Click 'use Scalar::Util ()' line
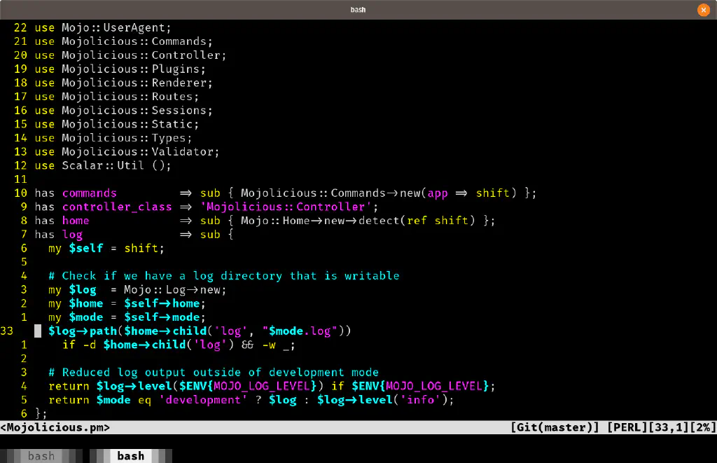717x463 pixels. (102, 166)
